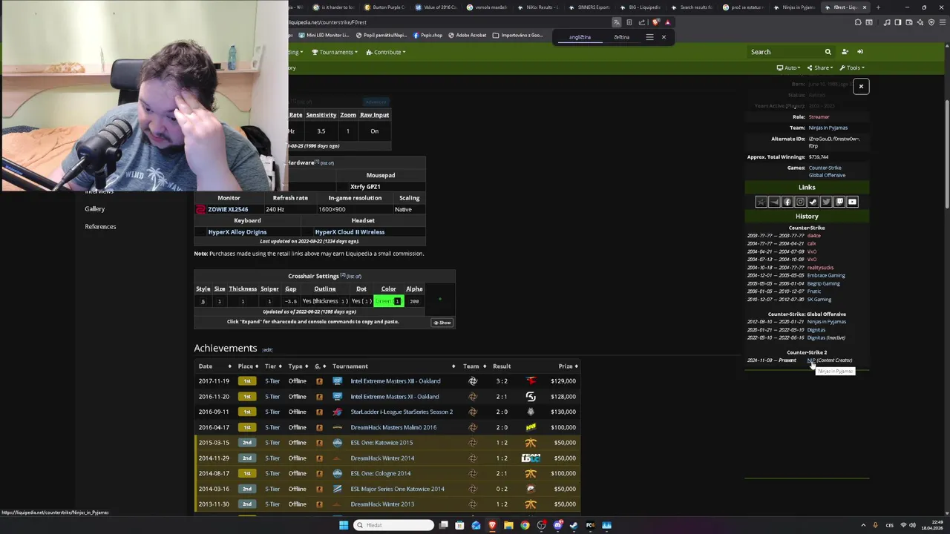Viewport: 950px width, 534px height.
Task: Switch to the Ninjas in Pyjamas browser tab
Action: 794,7
